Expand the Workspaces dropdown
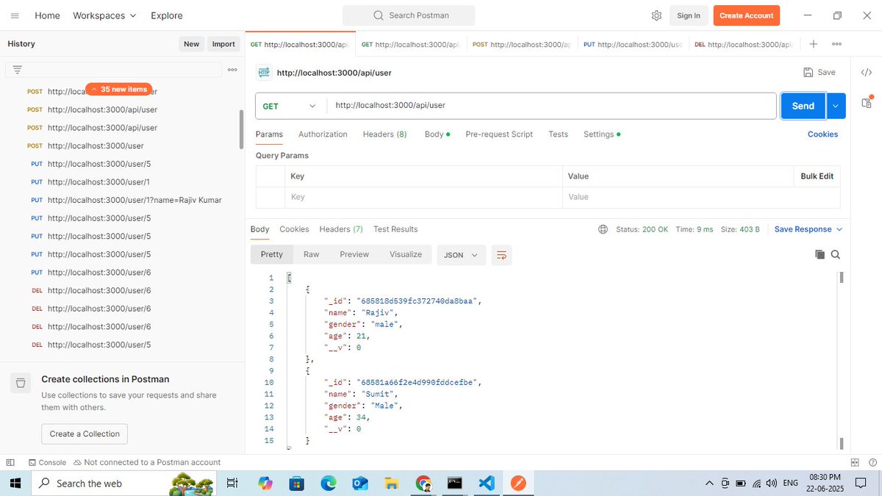This screenshot has width=882, height=496. pos(104,15)
